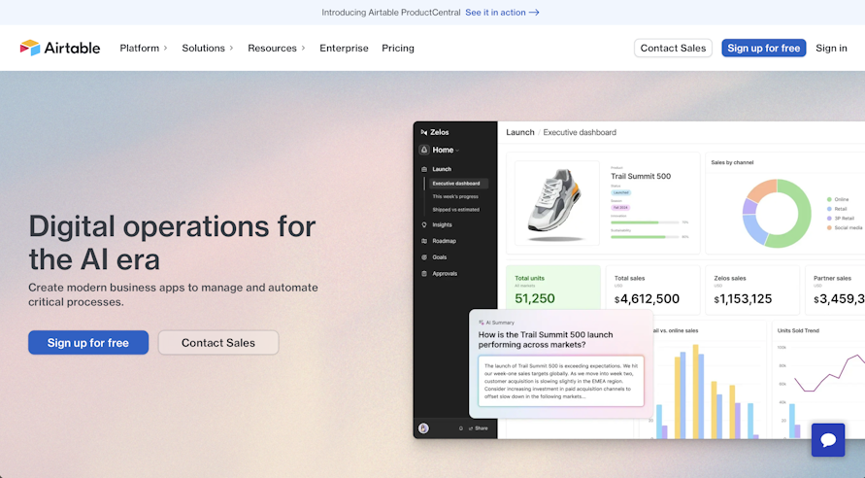The height and width of the screenshot is (478, 865).
Task: Click the Retail legend color dot
Action: 829,209
